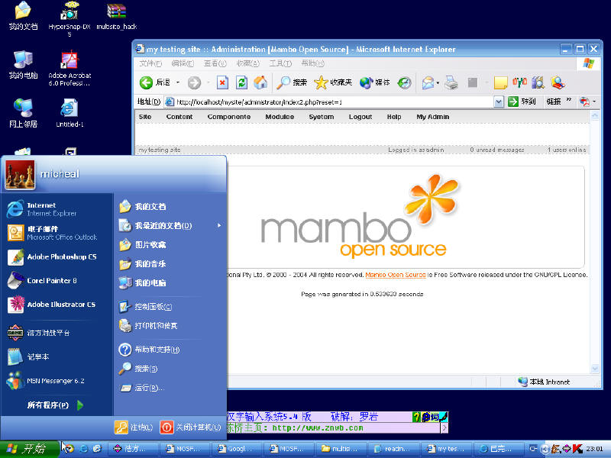Open Mambo Site menu
This screenshot has height=458, width=611.
145,117
